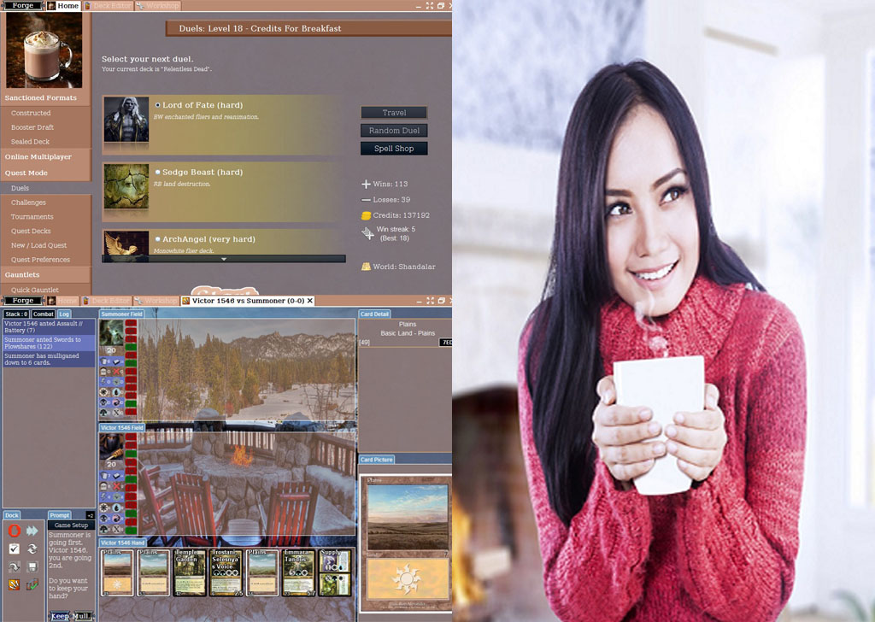Click the checkmark icon in the Dock
This screenshot has width=875, height=622.
14,549
